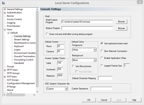
Task: Enable the Use Monochrome checkbox
Action: (x=73, y=66)
